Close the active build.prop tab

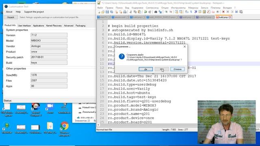coord(230,17)
